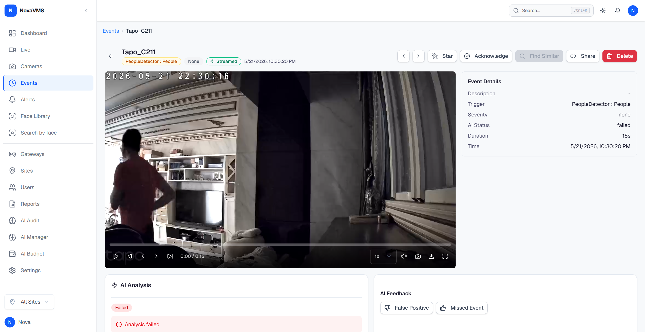
Task: Acknowledge the event
Action: (x=486, y=56)
